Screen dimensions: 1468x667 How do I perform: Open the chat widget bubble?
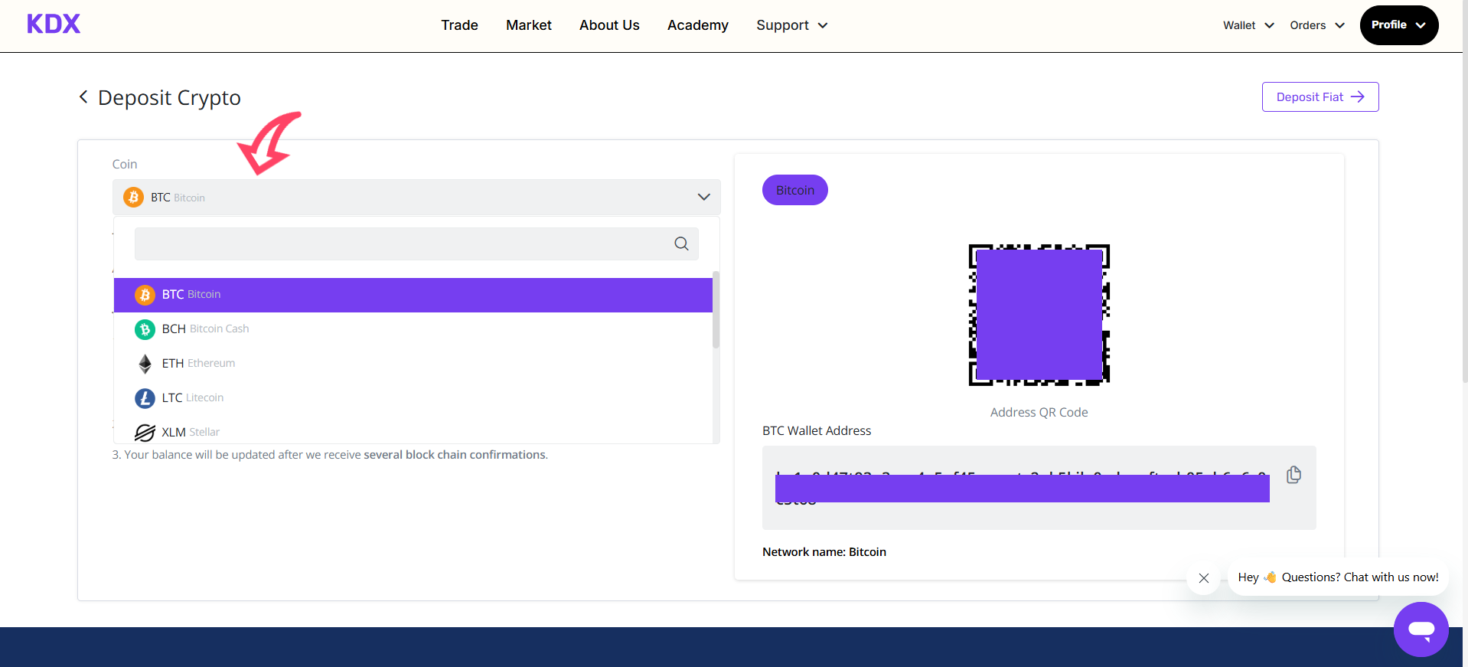pos(1421,629)
